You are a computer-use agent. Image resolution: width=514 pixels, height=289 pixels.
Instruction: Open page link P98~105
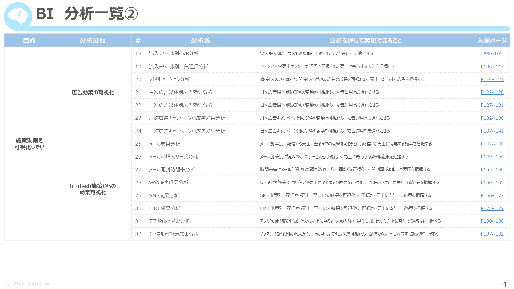tap(492, 54)
